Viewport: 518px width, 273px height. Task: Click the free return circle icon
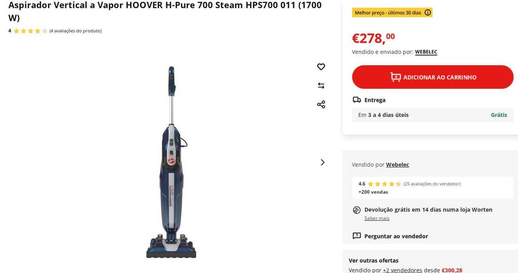(x=357, y=210)
